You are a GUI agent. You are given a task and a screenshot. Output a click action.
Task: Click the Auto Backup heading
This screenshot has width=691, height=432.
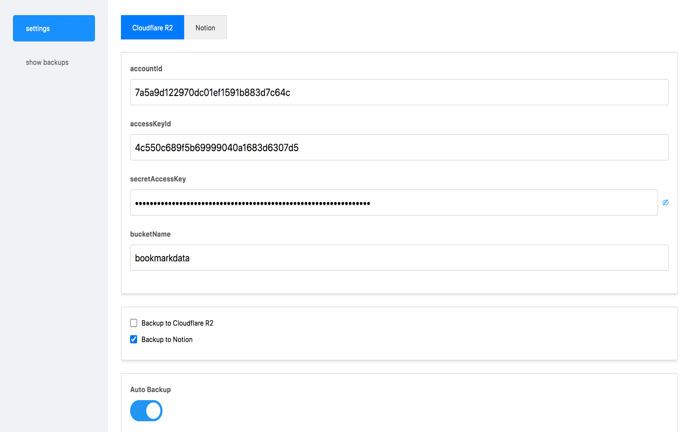151,389
